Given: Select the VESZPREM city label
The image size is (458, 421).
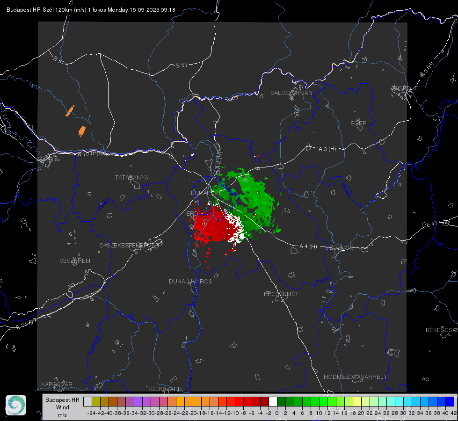Looking at the screenshot, I should pyautogui.click(x=75, y=261).
